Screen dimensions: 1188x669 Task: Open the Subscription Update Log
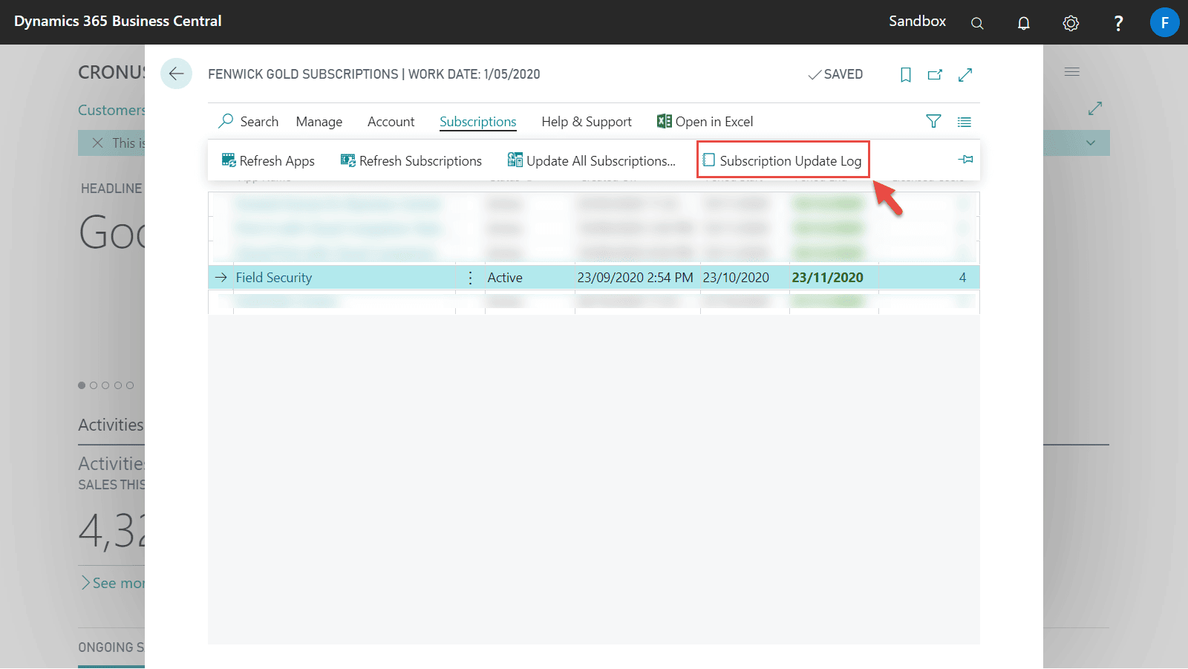pos(783,160)
